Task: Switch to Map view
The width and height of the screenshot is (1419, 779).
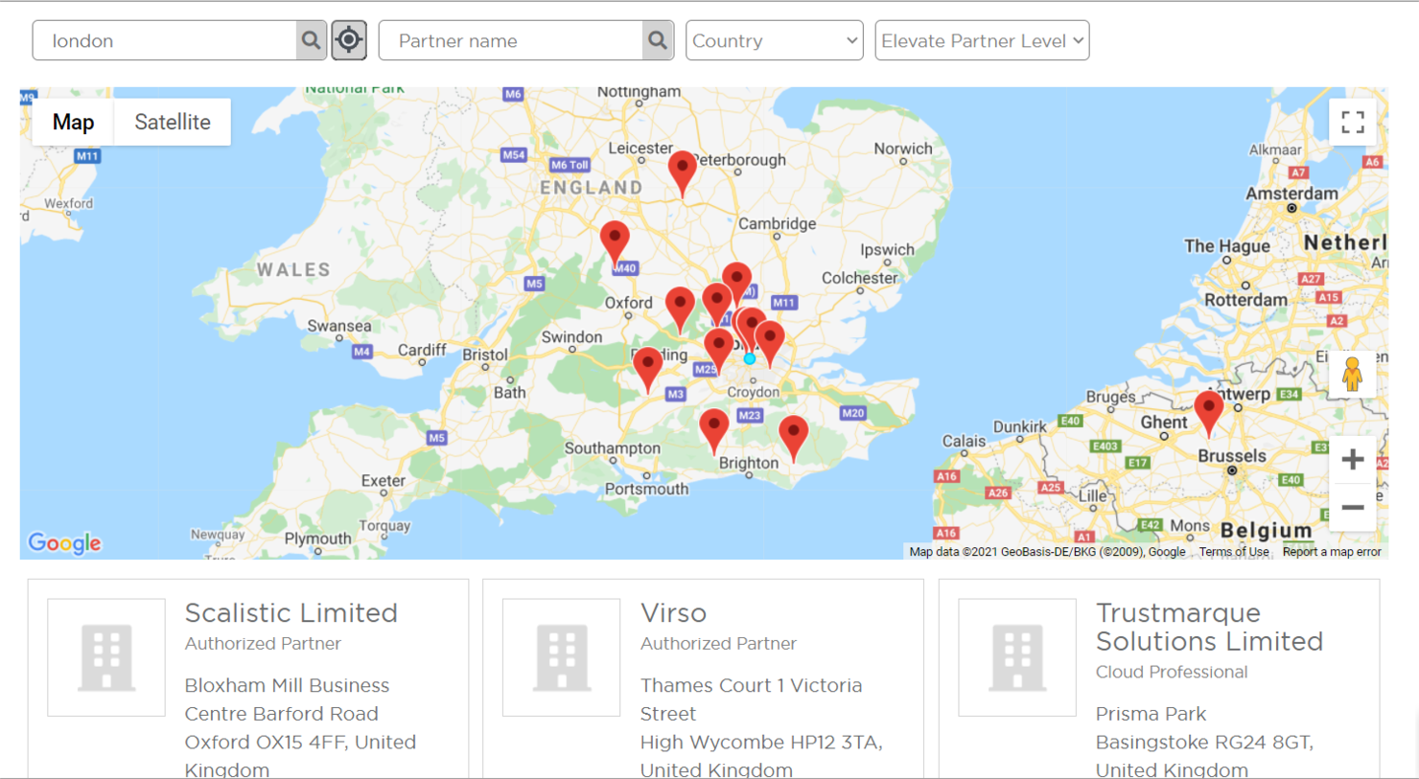Action: [x=72, y=122]
